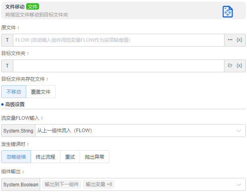Select 覆盖文件 option
This screenshot has width=247, height=192.
[41, 92]
